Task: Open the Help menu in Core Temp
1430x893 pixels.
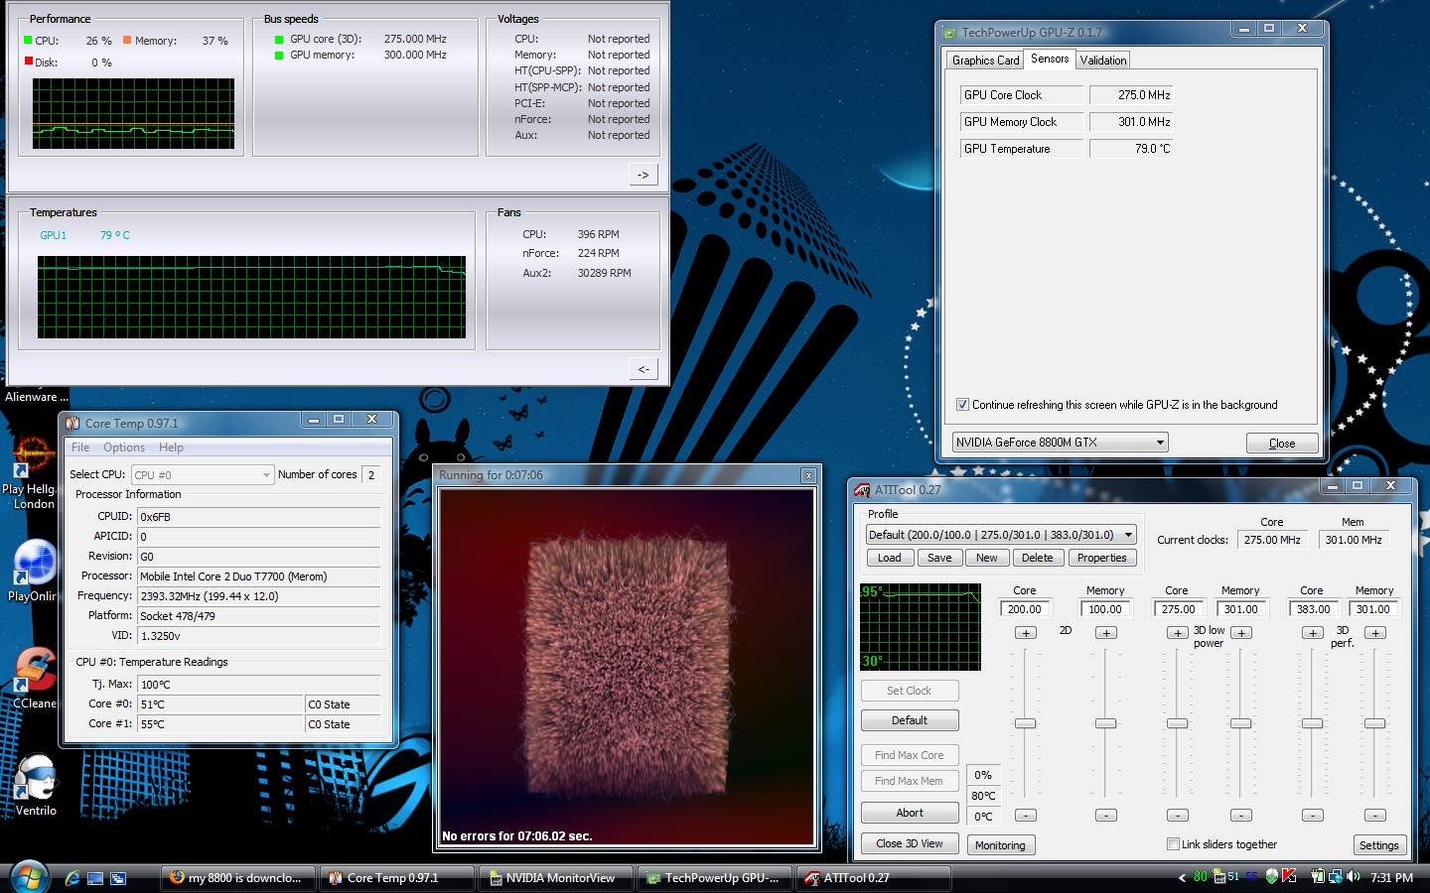Action: [171, 447]
